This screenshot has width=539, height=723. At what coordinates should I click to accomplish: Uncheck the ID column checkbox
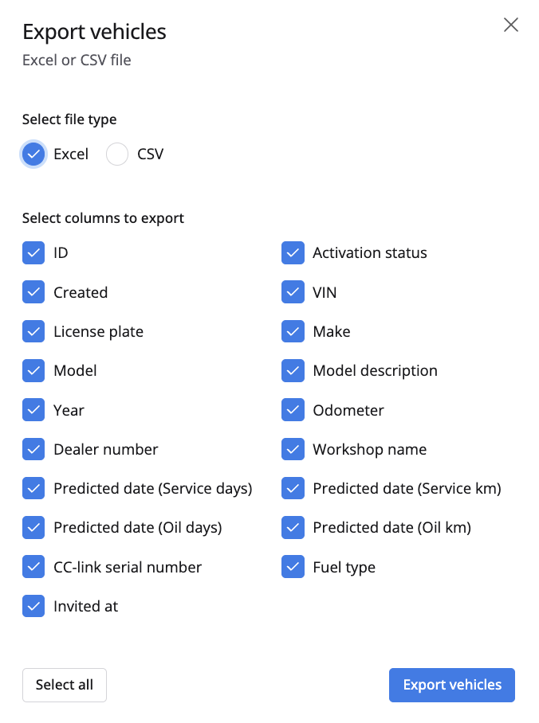pyautogui.click(x=33, y=253)
